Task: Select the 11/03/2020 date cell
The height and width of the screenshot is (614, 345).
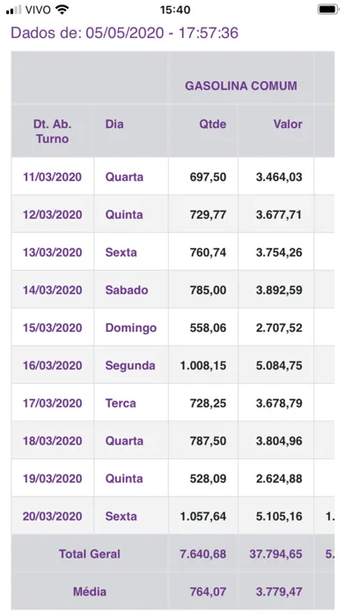Action: [52, 176]
